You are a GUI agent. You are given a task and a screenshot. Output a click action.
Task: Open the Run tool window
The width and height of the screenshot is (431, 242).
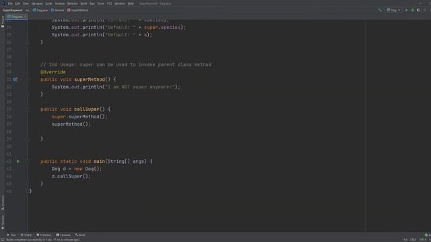[11, 235]
